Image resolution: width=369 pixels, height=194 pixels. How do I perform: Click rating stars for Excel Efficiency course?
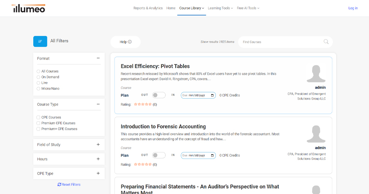click(143, 105)
